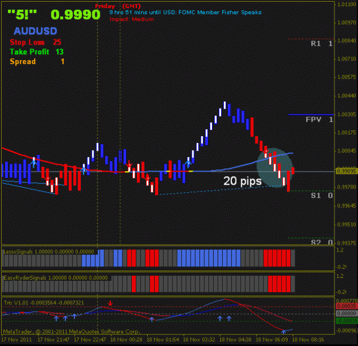Click the 0.99510 price axis label
Image resolution: width=358 pixels, height=346 pixels.
pyautogui.click(x=347, y=225)
